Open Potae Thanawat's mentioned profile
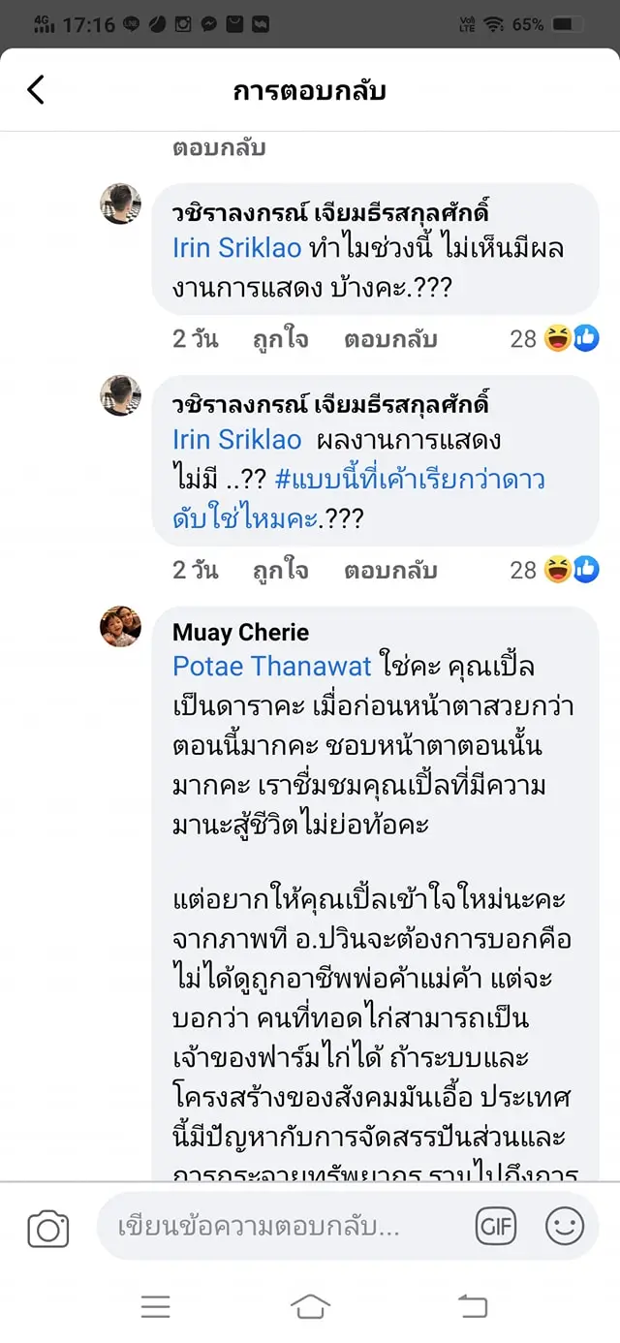 click(272, 667)
